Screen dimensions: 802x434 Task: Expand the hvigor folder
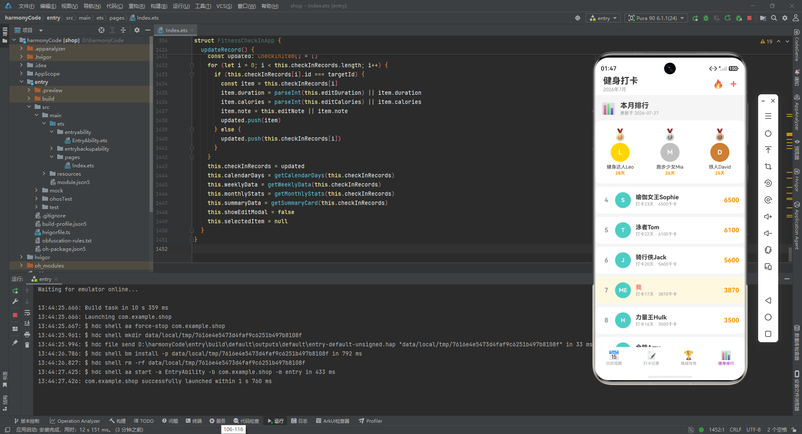pos(21,257)
